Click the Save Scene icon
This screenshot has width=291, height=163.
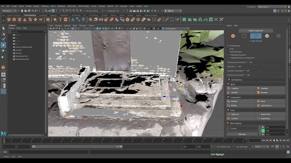pos(29,11)
